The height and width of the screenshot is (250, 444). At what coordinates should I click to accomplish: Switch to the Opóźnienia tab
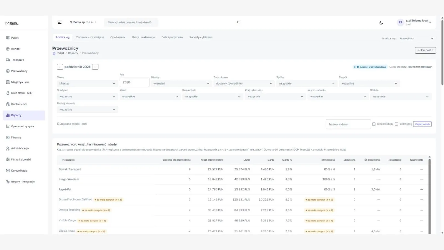[x=118, y=37]
